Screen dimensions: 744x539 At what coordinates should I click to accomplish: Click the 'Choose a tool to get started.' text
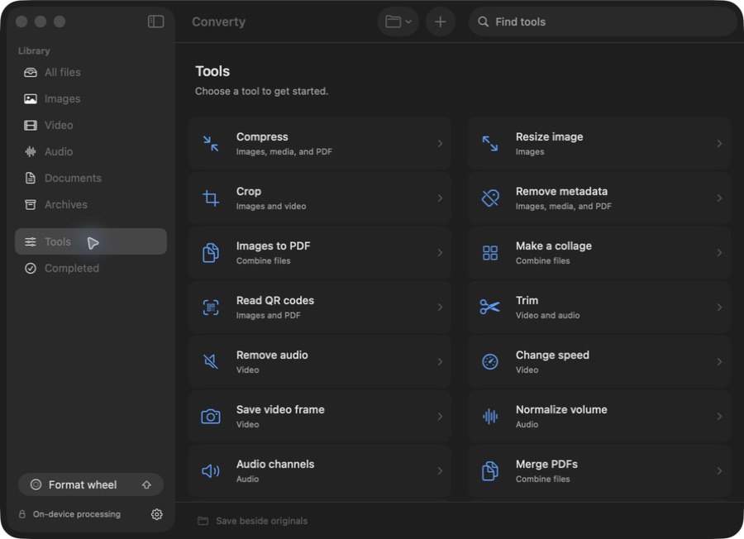click(x=261, y=91)
